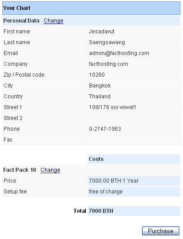
Task: Select the last name value Saengsawang
Action: 107,42
